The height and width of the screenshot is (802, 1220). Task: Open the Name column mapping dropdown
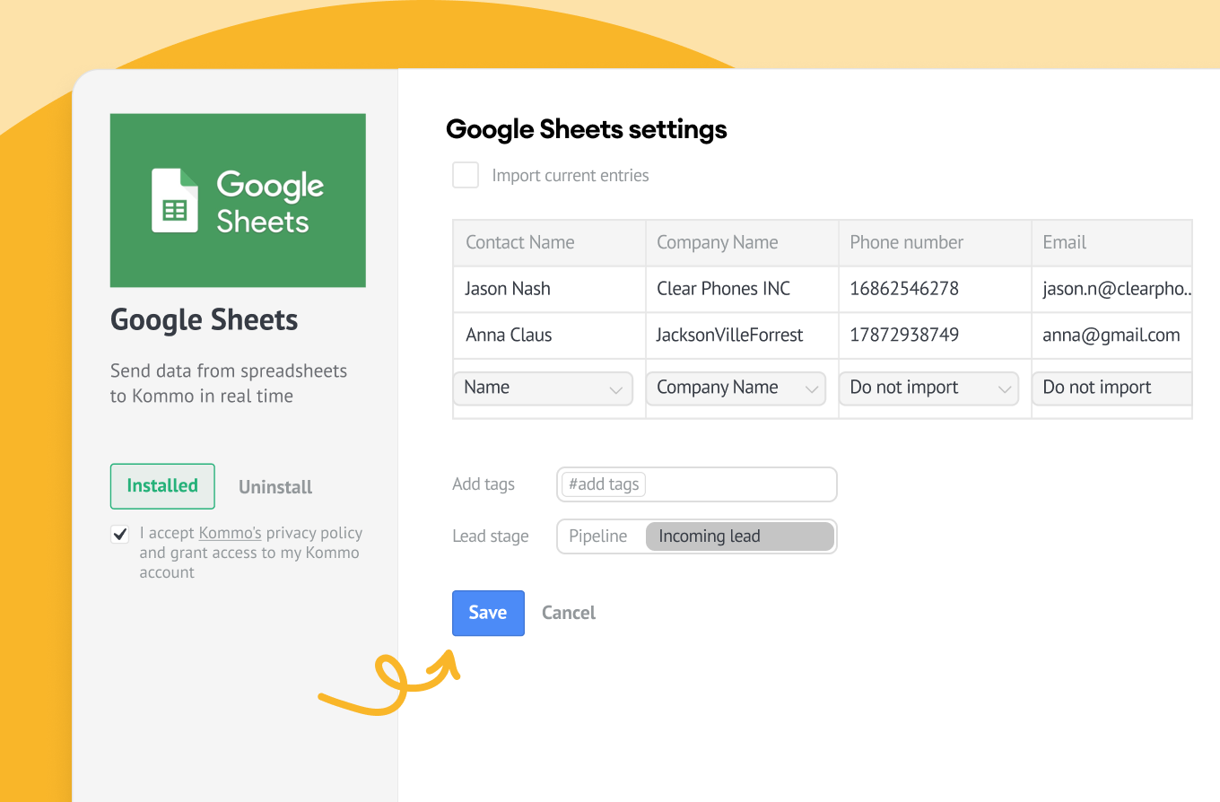[x=543, y=388]
